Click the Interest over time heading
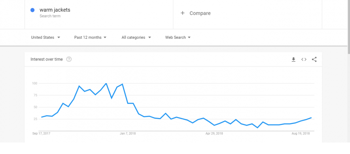Screen dimensions: 350x154 click(47, 59)
